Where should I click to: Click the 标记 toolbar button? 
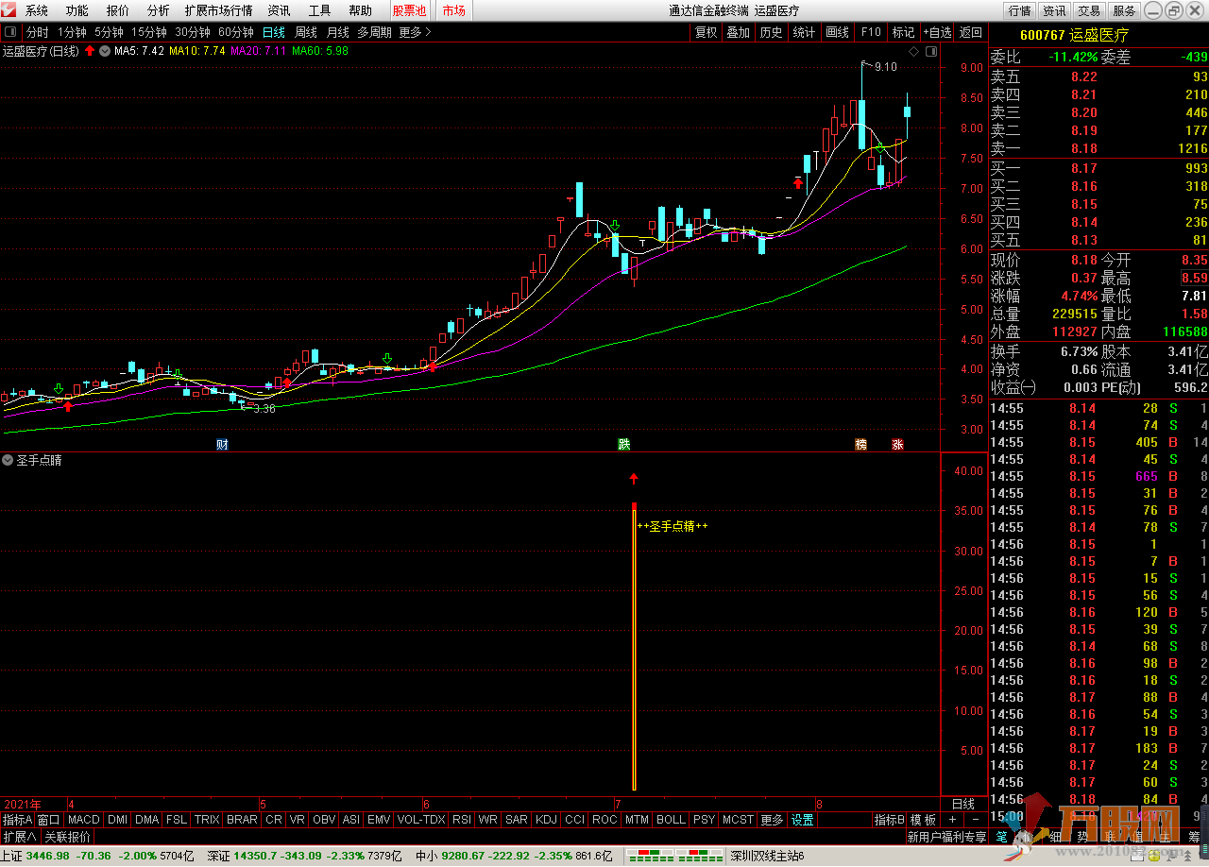point(904,32)
